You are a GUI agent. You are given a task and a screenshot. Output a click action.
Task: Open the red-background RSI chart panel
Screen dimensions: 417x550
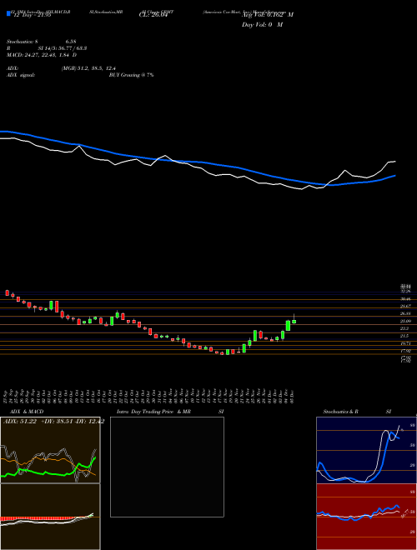366,517
